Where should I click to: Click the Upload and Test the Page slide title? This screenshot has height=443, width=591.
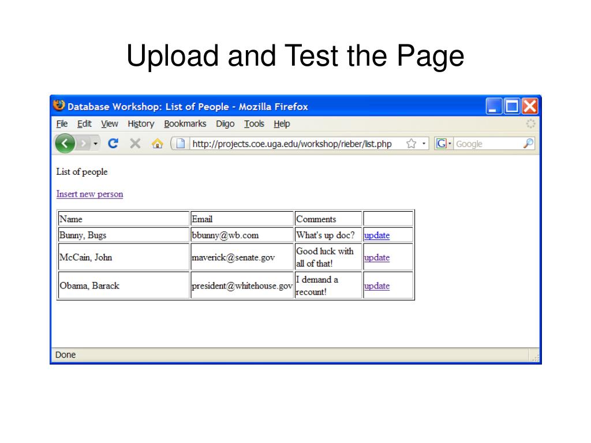(x=295, y=56)
